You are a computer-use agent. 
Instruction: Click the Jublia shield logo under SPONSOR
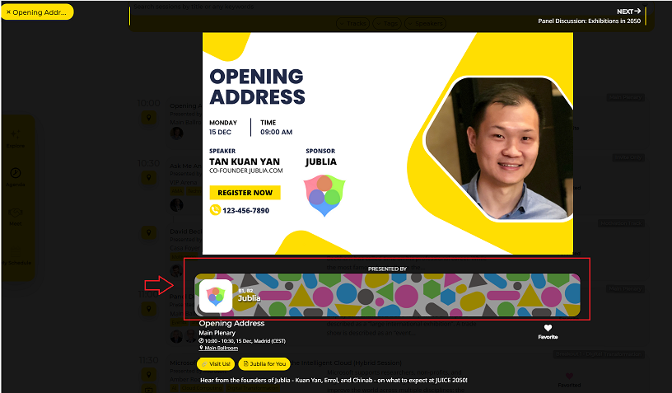324,194
